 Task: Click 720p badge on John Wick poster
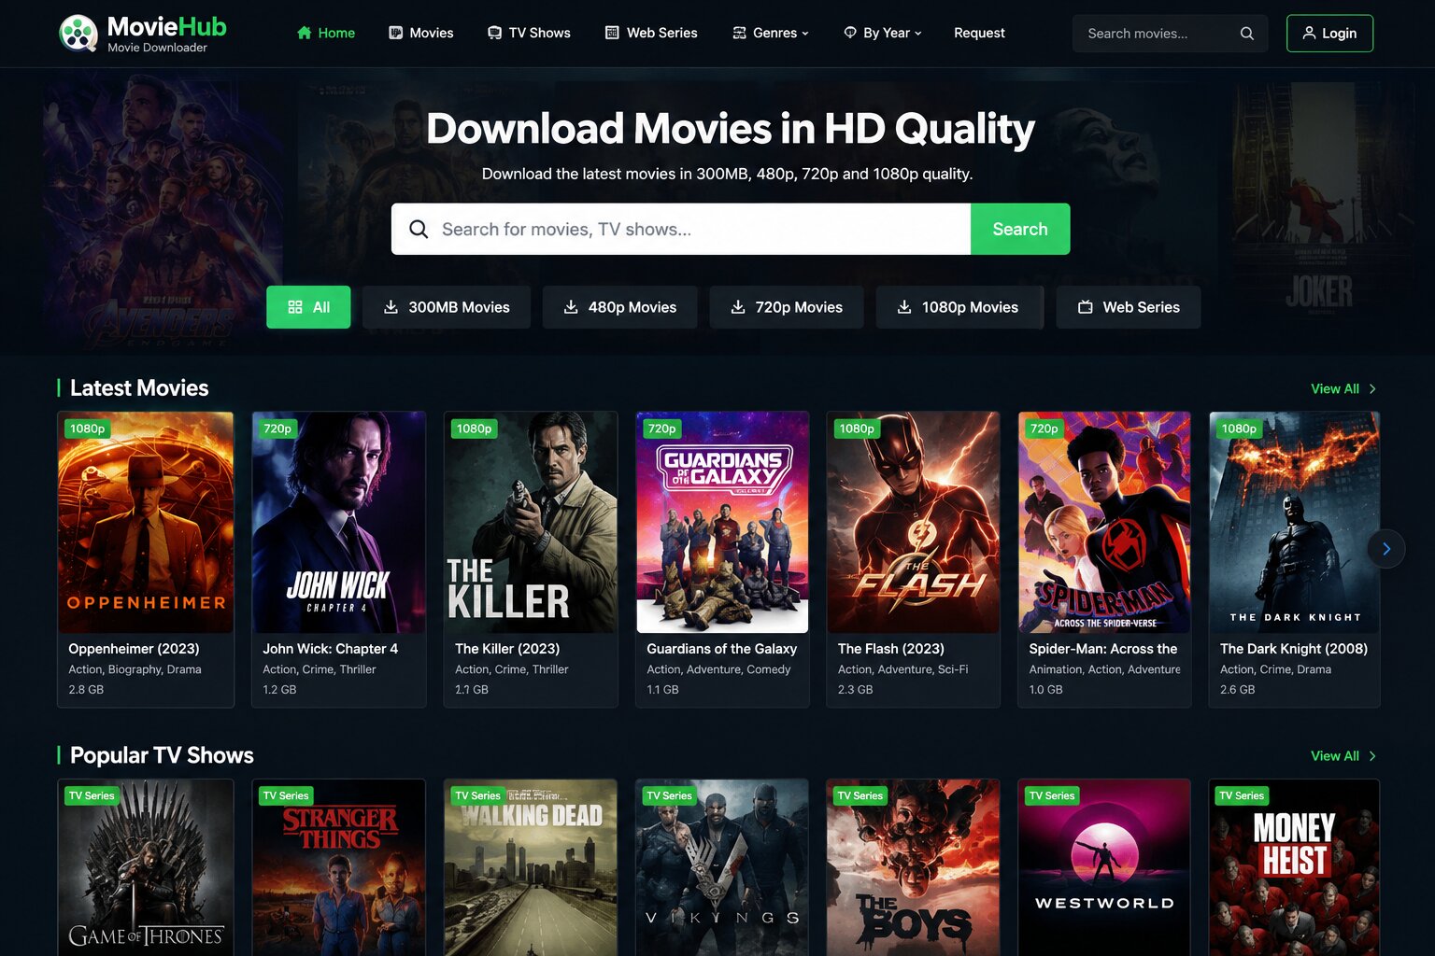(x=277, y=429)
